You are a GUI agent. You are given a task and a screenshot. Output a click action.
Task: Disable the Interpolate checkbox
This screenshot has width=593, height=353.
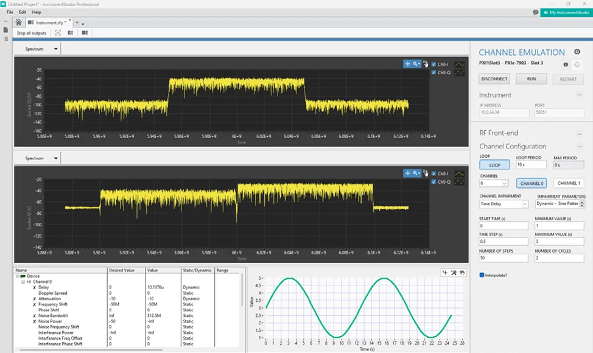(482, 274)
